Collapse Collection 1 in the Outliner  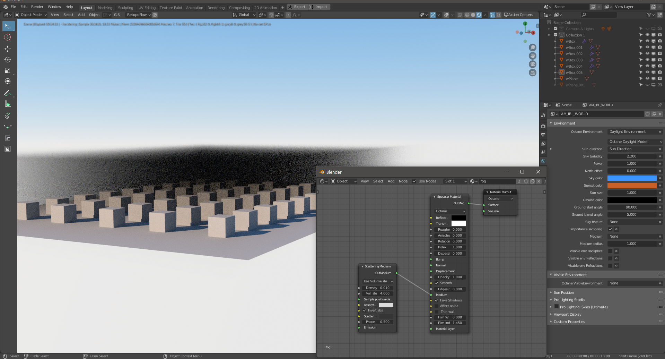[x=549, y=35]
